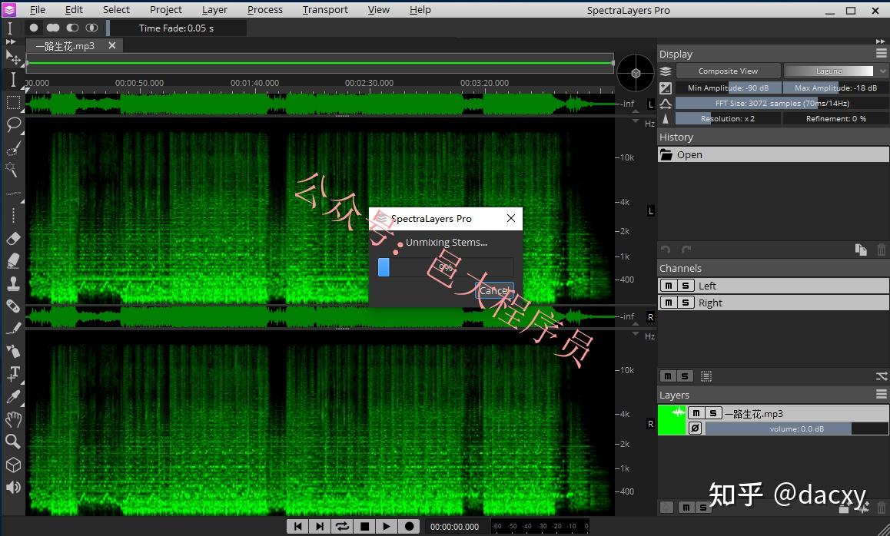Open the Select menu
890x536 pixels.
tap(116, 10)
